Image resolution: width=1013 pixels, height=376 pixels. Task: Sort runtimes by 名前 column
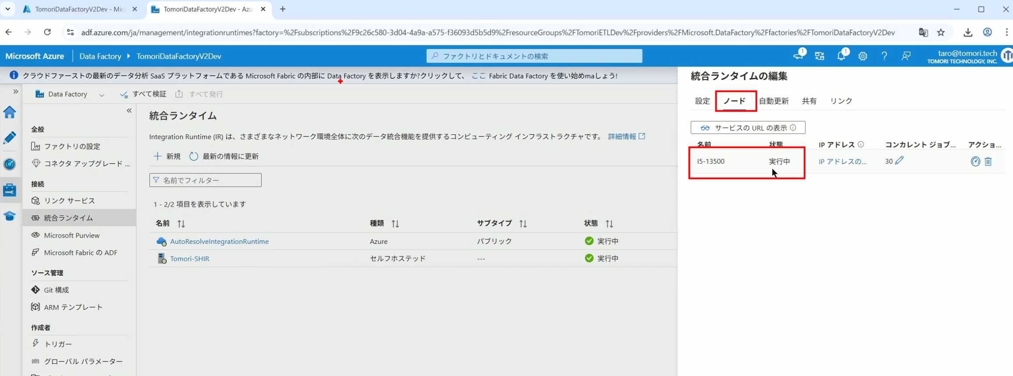click(x=181, y=224)
